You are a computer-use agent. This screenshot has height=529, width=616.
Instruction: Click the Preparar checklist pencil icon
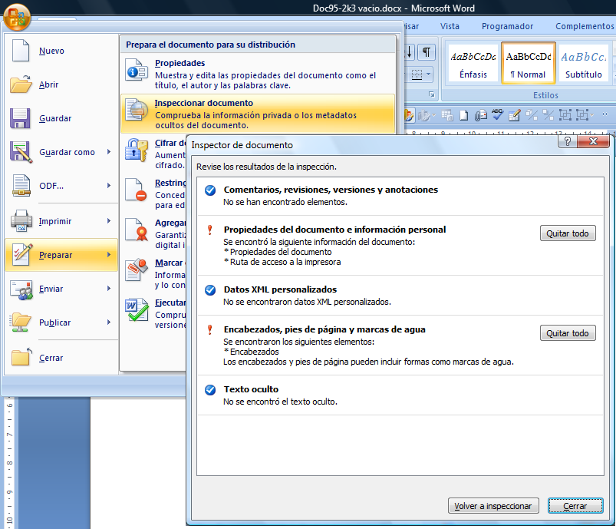click(x=21, y=254)
